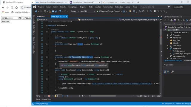Close the Index.aspx.cs editor tab
Screen dimensions: 191x107
67,17
